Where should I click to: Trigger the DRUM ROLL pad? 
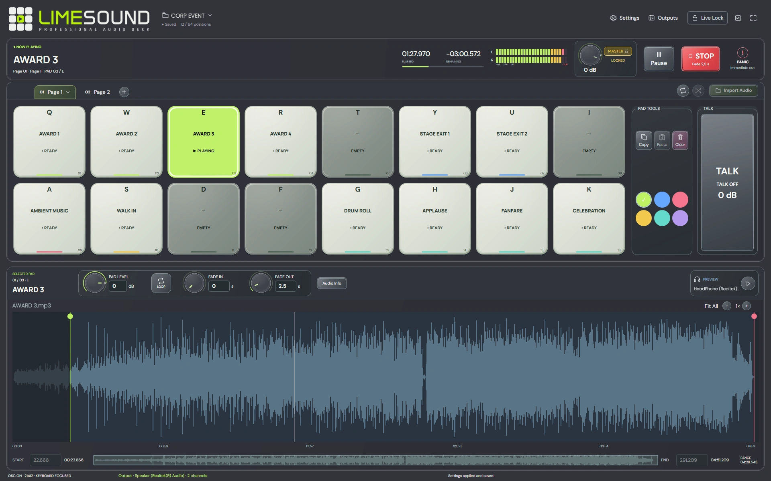(x=358, y=218)
